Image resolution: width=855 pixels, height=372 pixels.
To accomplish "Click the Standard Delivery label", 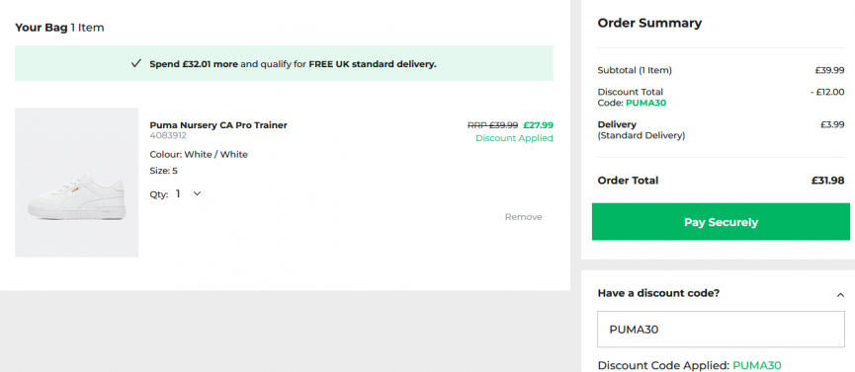I will [x=641, y=135].
